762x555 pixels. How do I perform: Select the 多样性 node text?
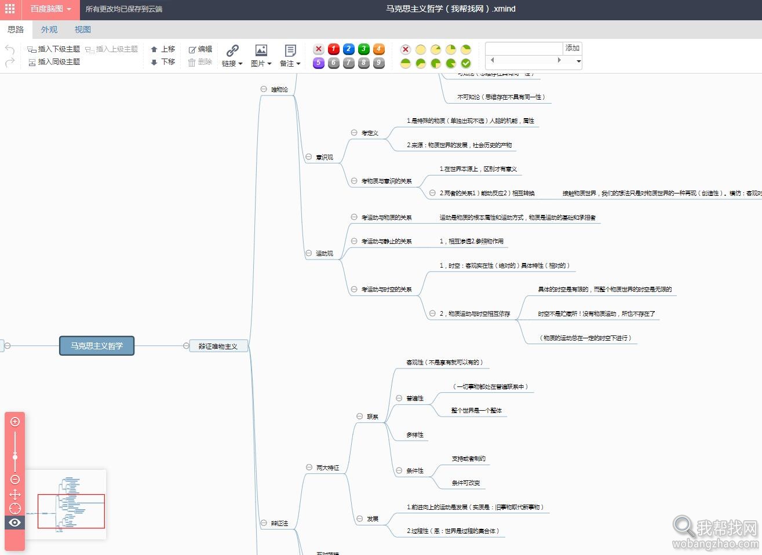pyautogui.click(x=415, y=434)
